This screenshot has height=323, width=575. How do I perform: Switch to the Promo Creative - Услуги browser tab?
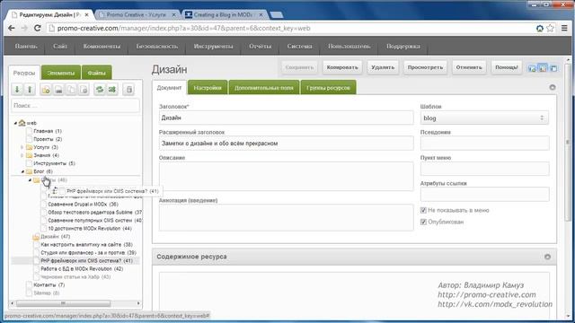click(136, 14)
